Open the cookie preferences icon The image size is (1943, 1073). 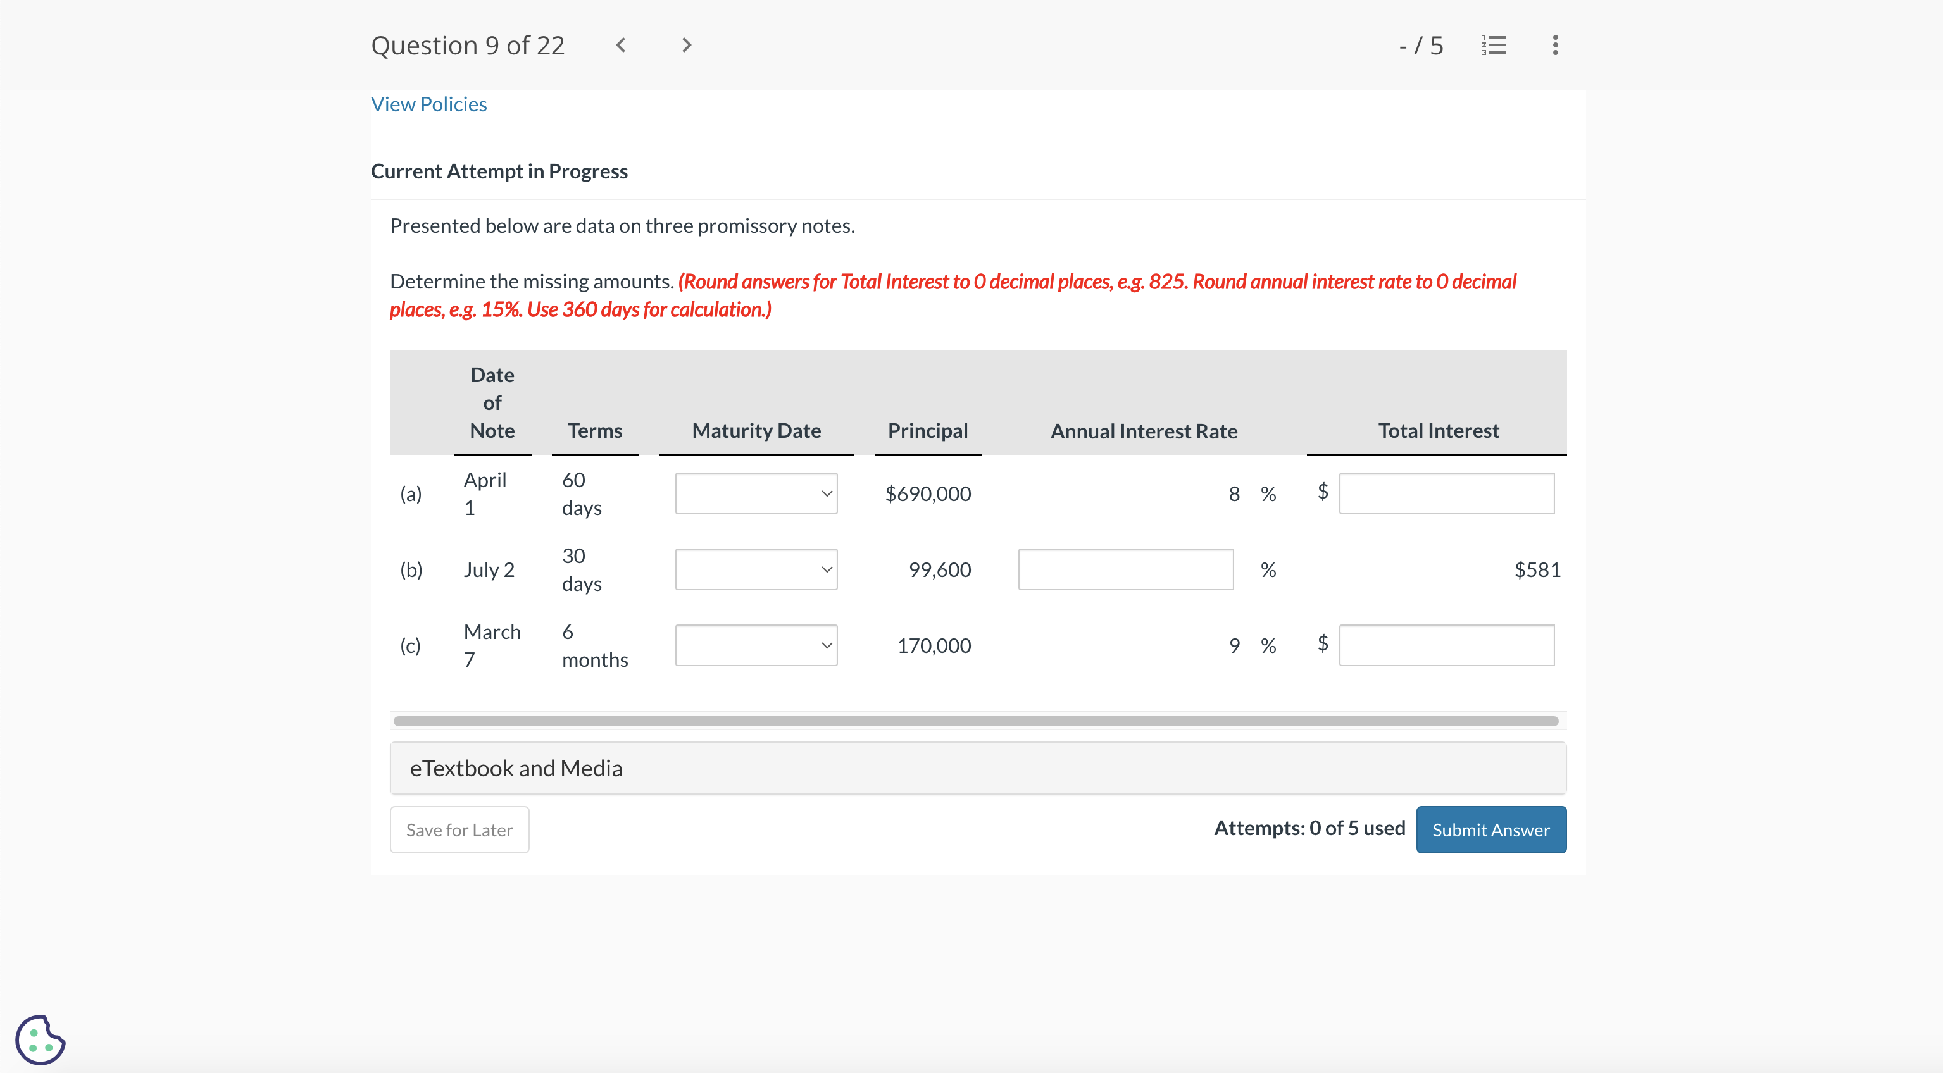click(x=40, y=1039)
